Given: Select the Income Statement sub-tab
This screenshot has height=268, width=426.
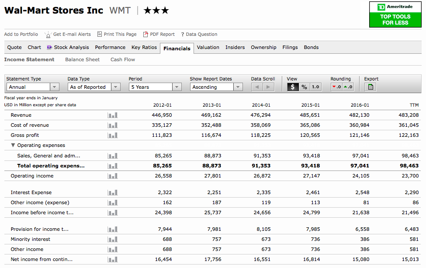Looking at the screenshot, I should 29,59.
